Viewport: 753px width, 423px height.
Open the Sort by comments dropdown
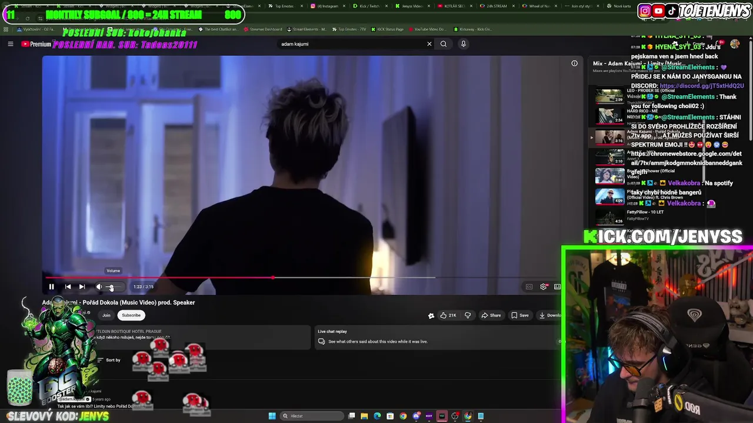(109, 360)
